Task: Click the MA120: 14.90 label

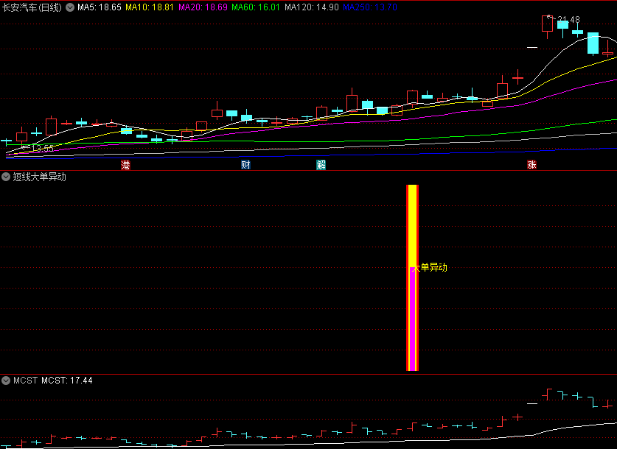Action: [x=312, y=7]
